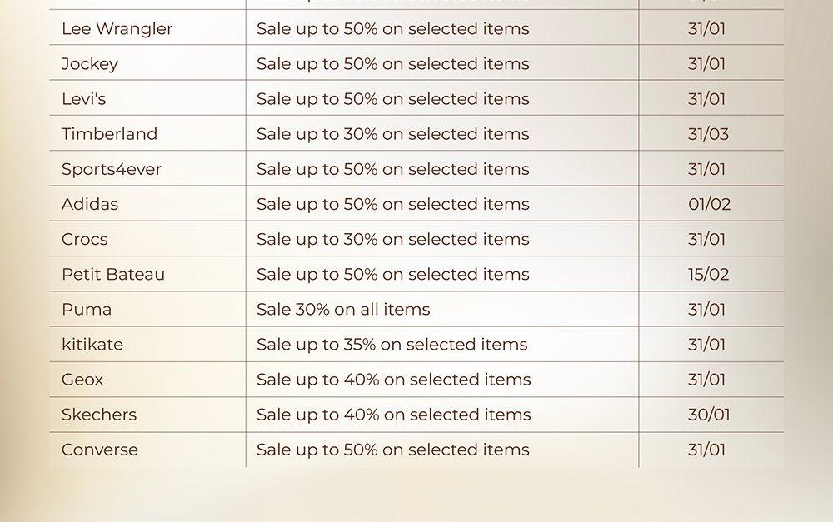The image size is (833, 522).
Task: Select the kitikate brand cell
Action: 92,344
